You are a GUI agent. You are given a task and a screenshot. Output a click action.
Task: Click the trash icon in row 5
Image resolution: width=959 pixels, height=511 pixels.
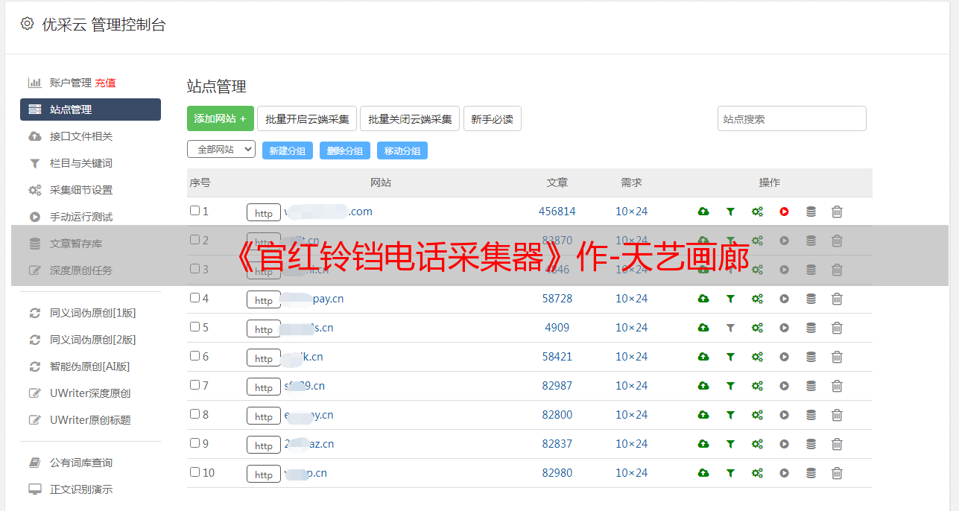837,328
